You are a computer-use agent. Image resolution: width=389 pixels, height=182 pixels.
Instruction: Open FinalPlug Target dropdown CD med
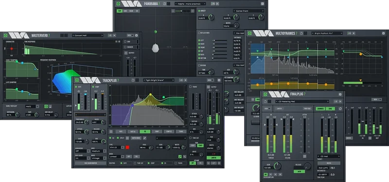coord(329,156)
